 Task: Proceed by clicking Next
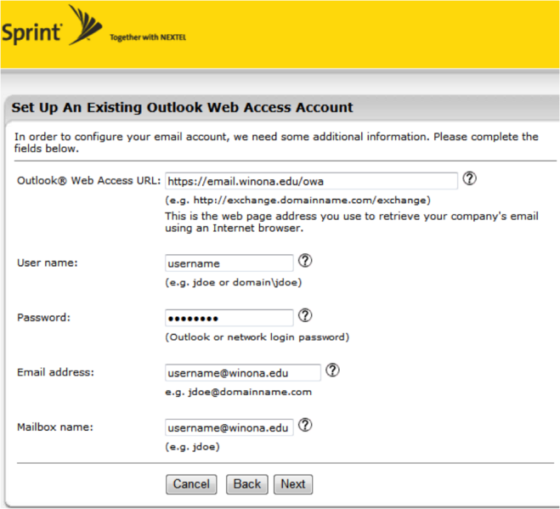point(293,484)
